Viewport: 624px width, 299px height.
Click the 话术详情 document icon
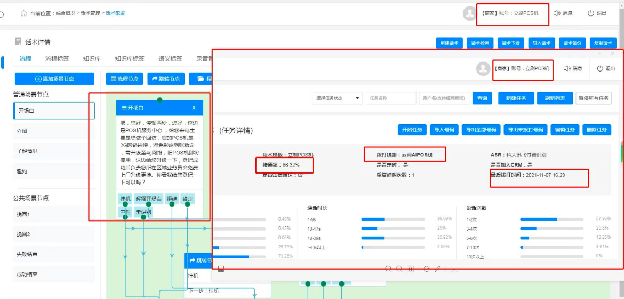click(x=18, y=42)
